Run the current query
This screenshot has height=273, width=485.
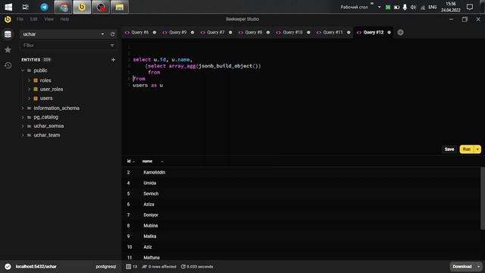pyautogui.click(x=467, y=149)
